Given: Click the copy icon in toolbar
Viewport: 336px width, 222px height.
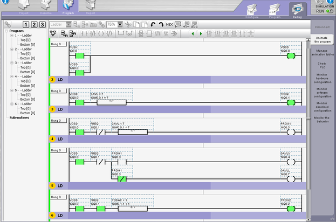Looking at the screenshot, I should point(136,25).
